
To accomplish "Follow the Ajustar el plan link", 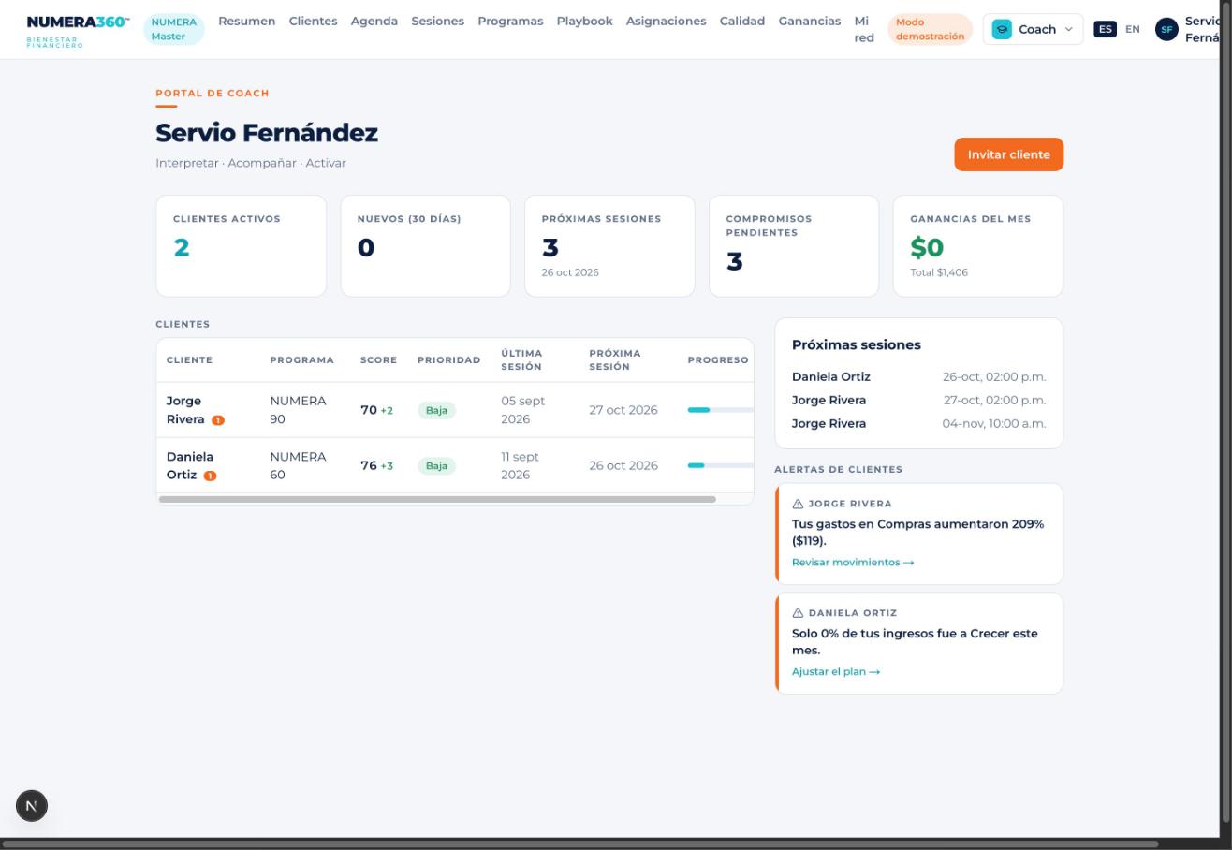I will (x=836, y=672).
